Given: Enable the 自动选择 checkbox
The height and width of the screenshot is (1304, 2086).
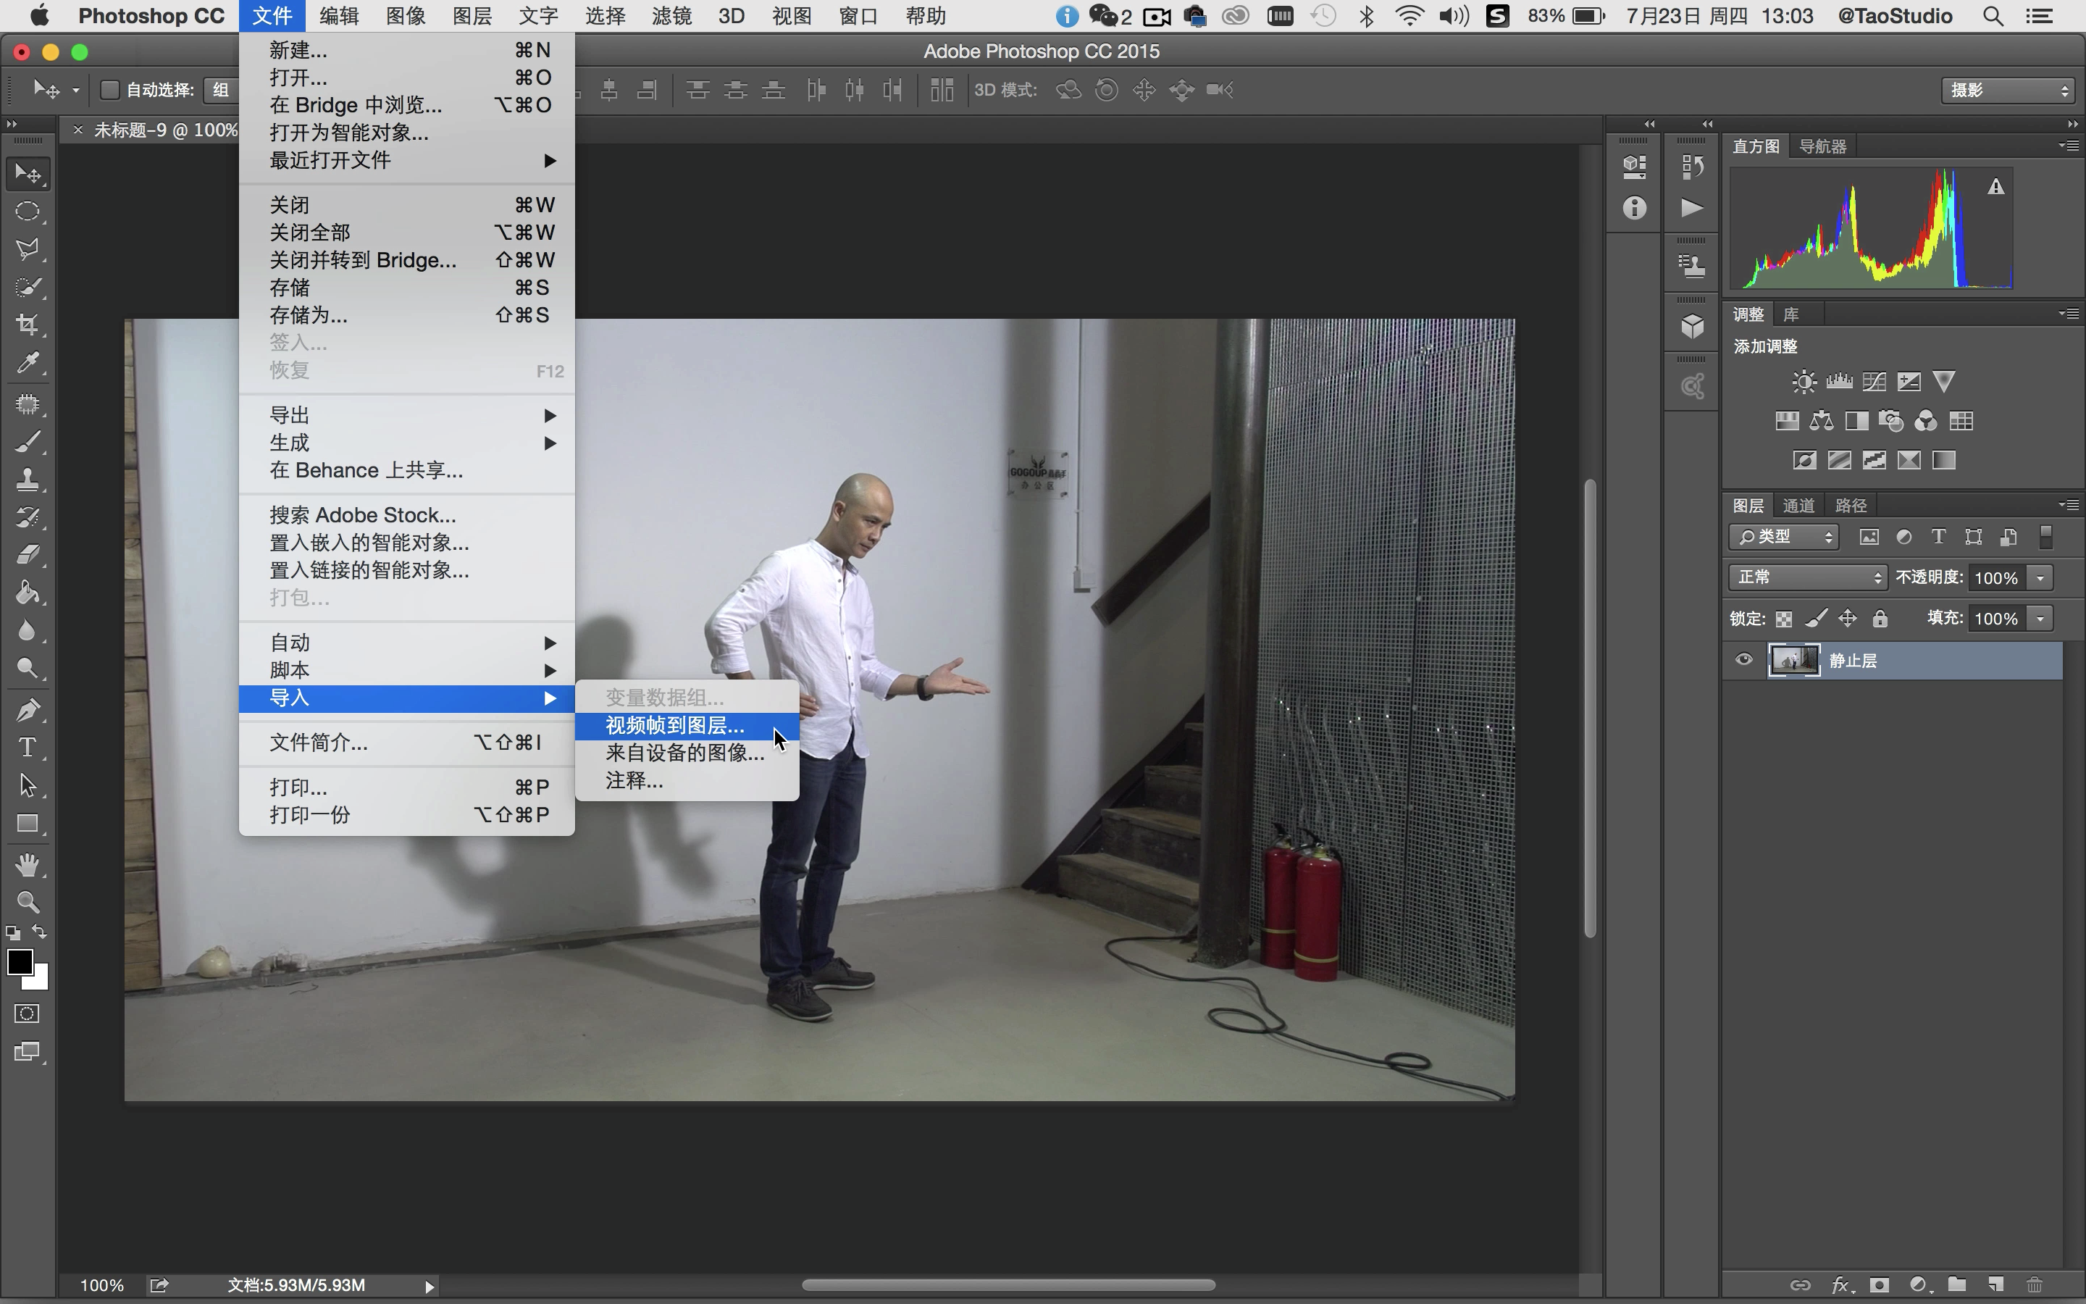Looking at the screenshot, I should (109, 90).
